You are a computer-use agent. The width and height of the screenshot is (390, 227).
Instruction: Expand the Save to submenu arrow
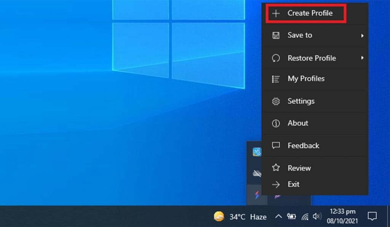(x=362, y=35)
